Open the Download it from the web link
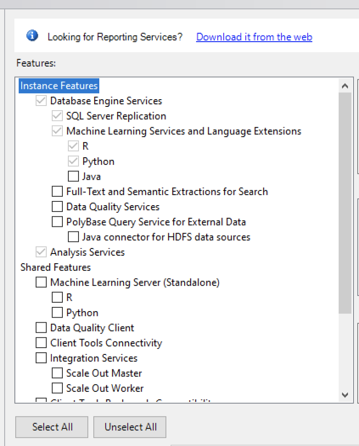The width and height of the screenshot is (359, 446). [254, 37]
